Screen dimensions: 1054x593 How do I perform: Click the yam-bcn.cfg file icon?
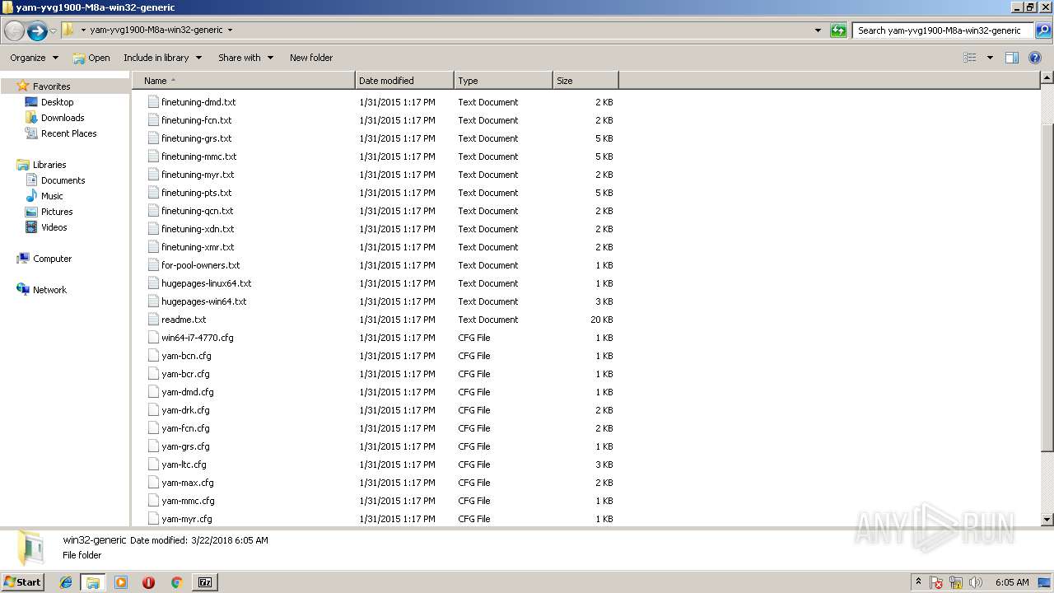click(x=153, y=356)
